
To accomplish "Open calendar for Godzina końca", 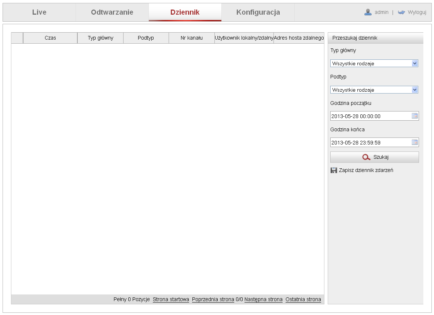I will pyautogui.click(x=414, y=142).
